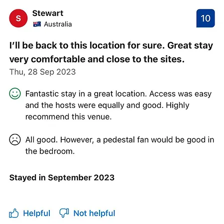Click the phrase 'Access was easy'
The height and width of the screenshot is (224, 224).
coord(181,94)
